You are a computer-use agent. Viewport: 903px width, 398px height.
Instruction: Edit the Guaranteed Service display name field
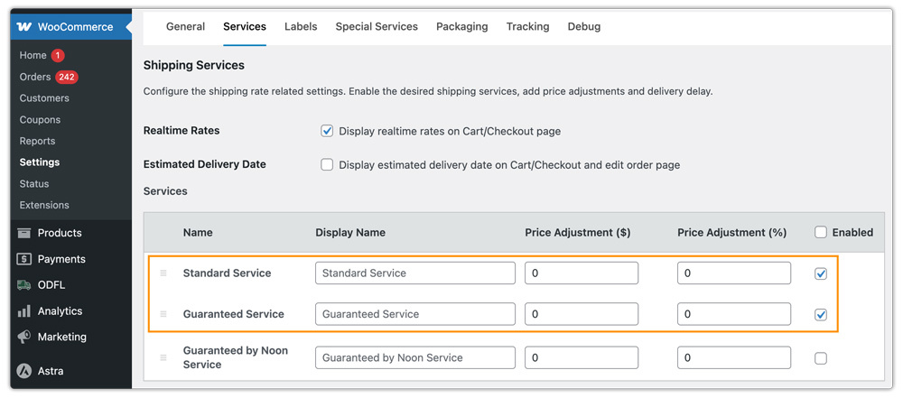415,314
